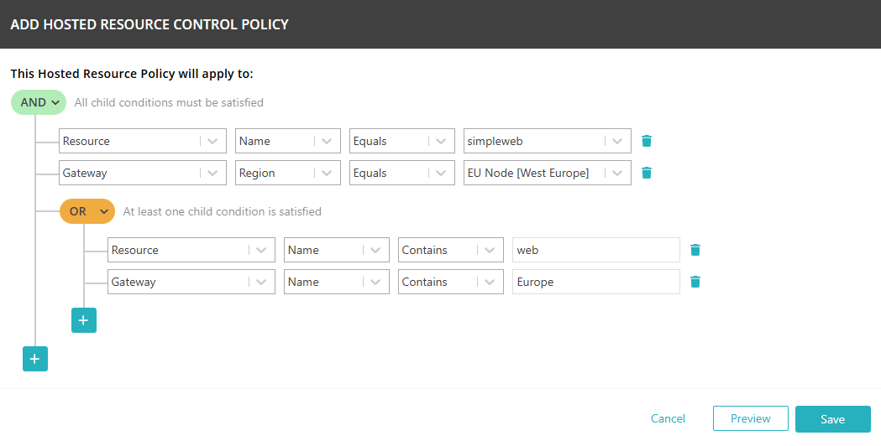
Task: Open first Equals operator dropdown in Resource row
Action: coord(441,141)
